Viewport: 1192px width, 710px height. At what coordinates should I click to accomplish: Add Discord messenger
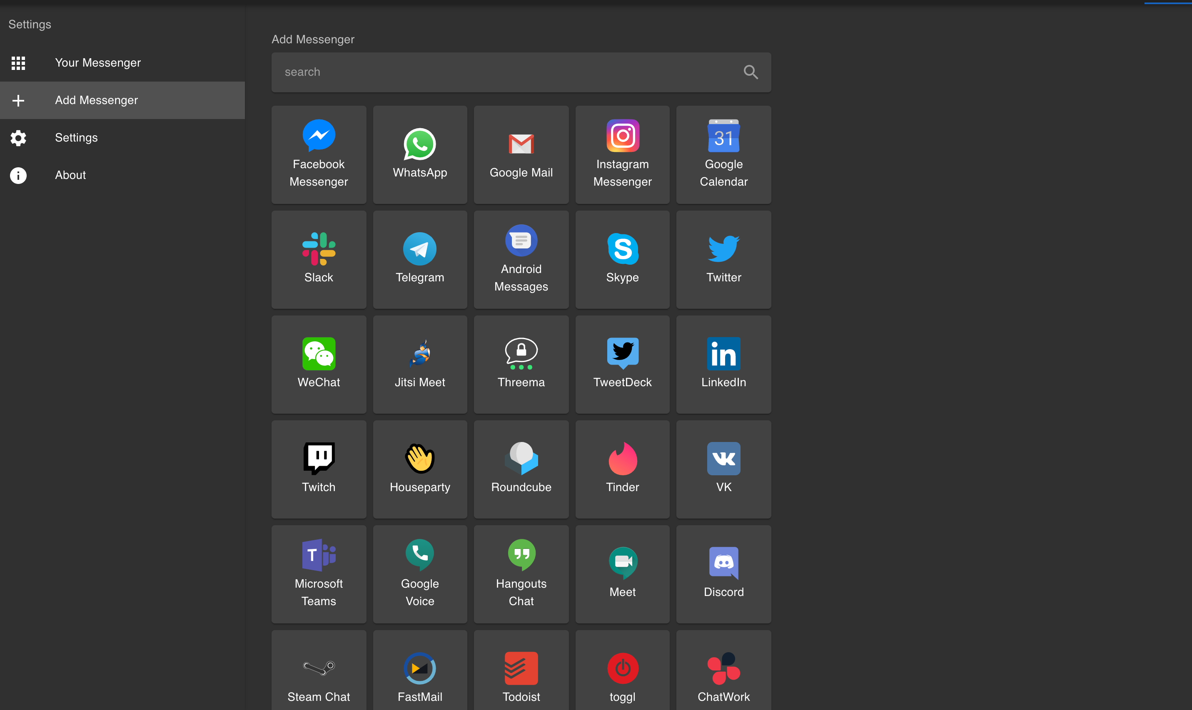(724, 574)
